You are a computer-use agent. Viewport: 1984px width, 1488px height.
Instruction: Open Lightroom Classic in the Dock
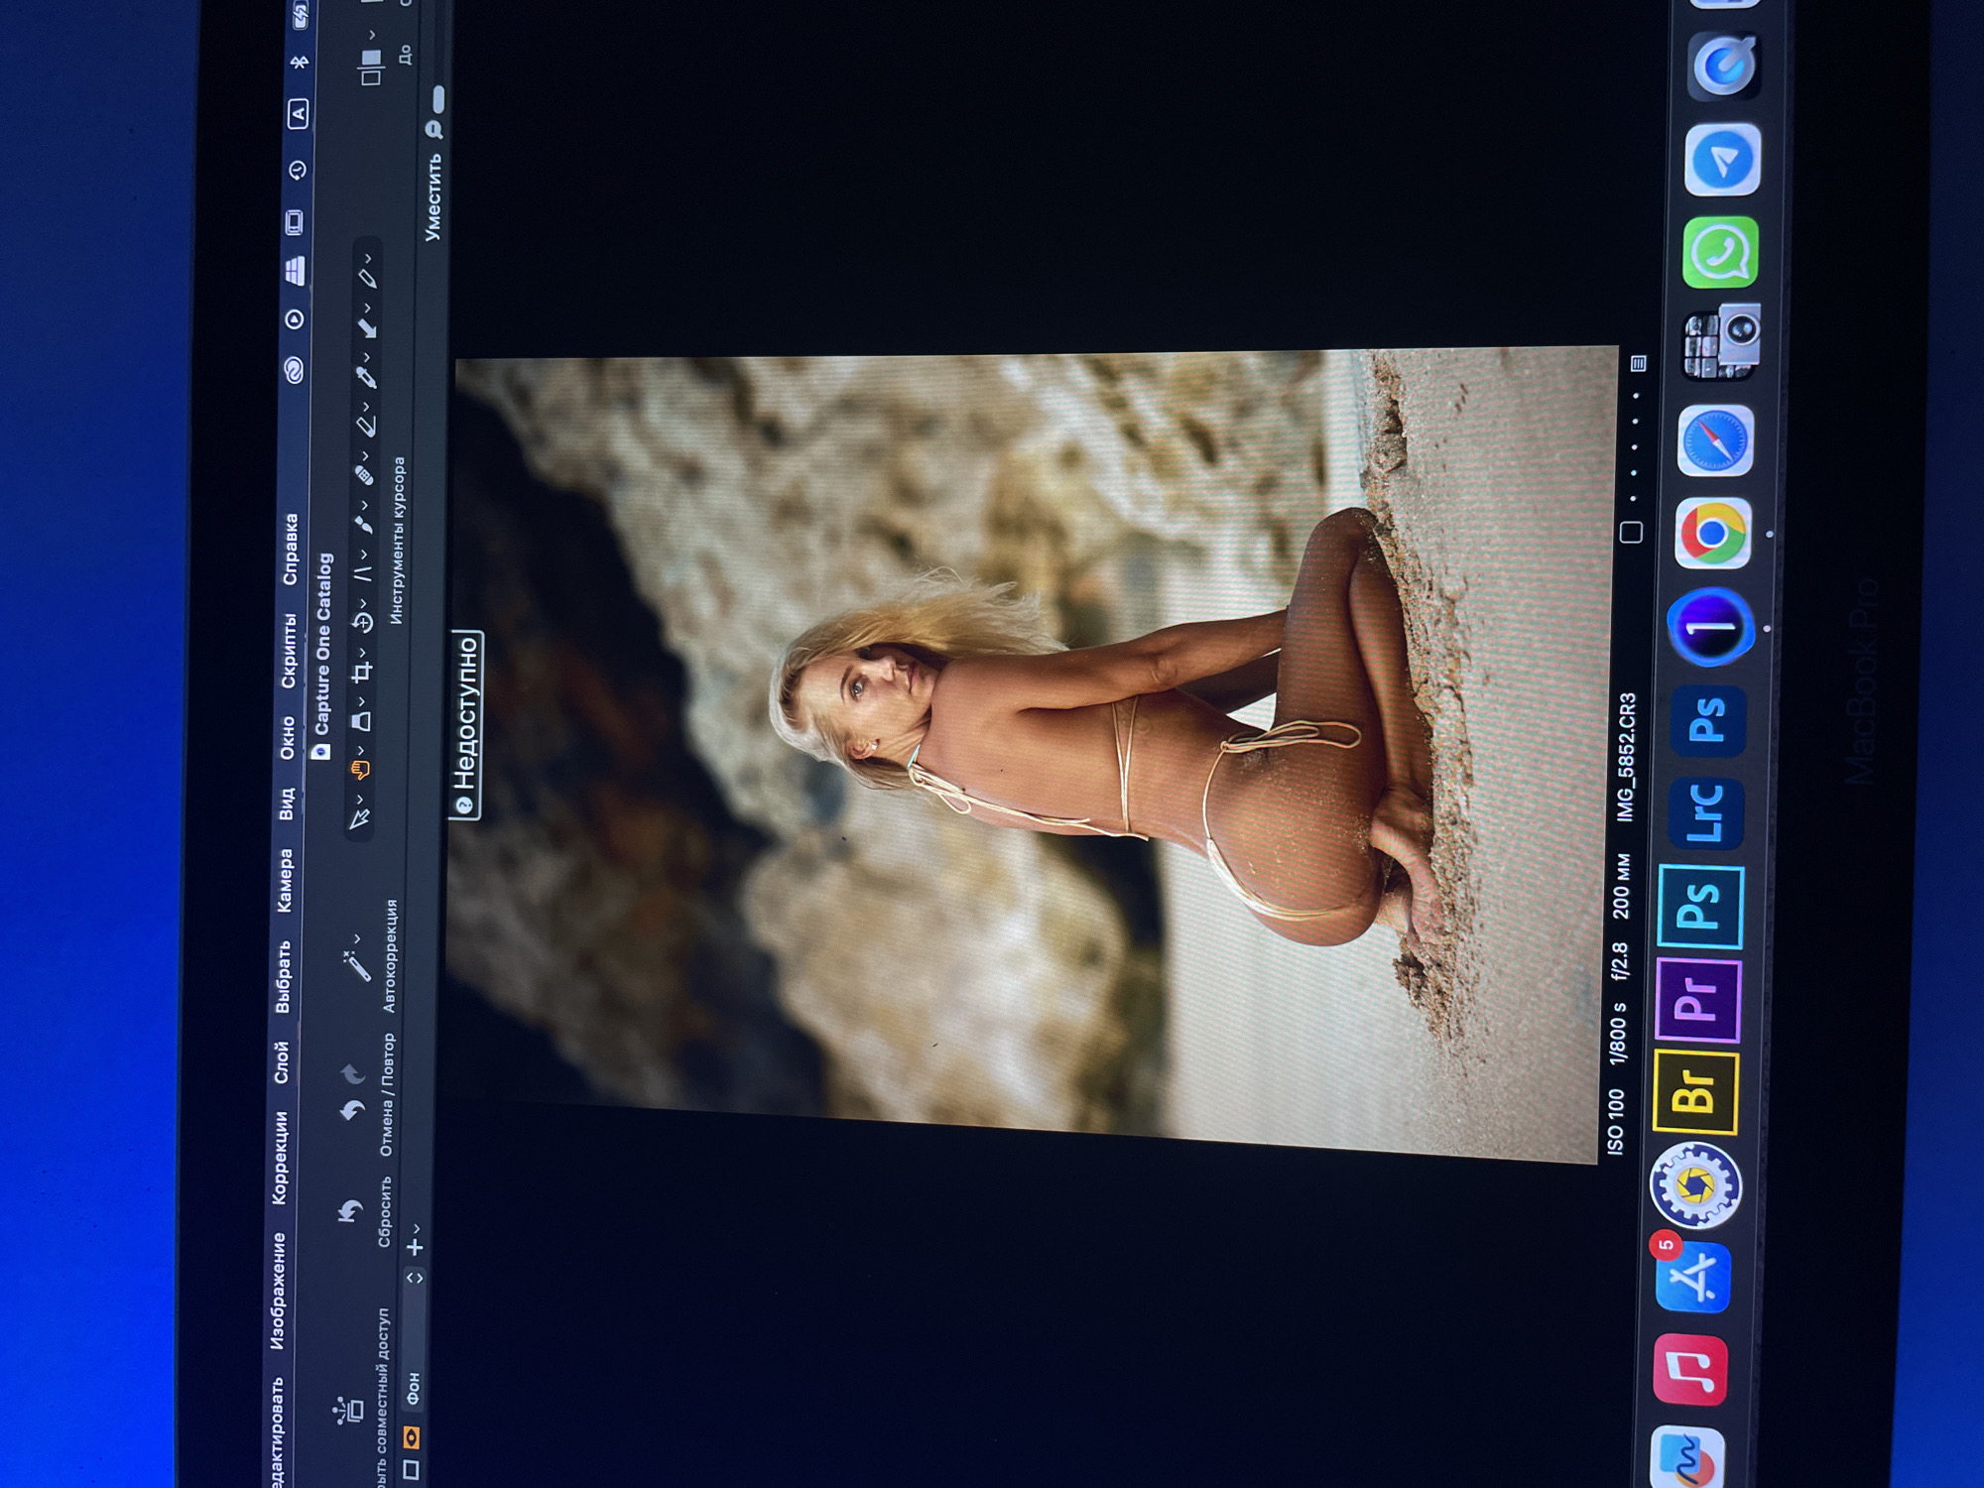click(1704, 813)
